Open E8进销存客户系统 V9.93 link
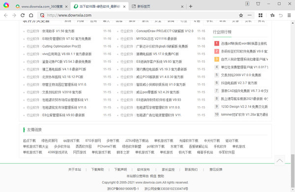 [159, 61]
